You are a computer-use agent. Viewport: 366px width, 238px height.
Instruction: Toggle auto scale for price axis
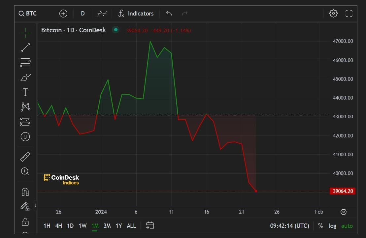pos(347,226)
